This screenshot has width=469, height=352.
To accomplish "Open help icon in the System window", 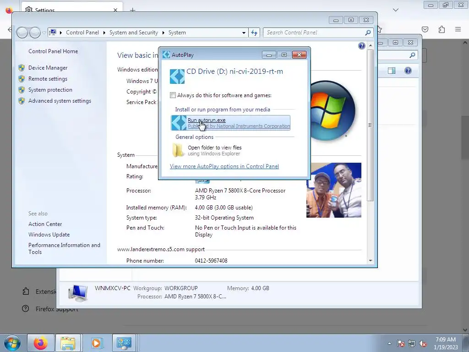I will tap(362, 46).
